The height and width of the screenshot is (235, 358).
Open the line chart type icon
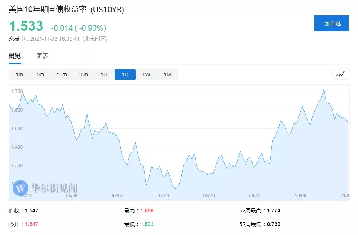coord(340,74)
